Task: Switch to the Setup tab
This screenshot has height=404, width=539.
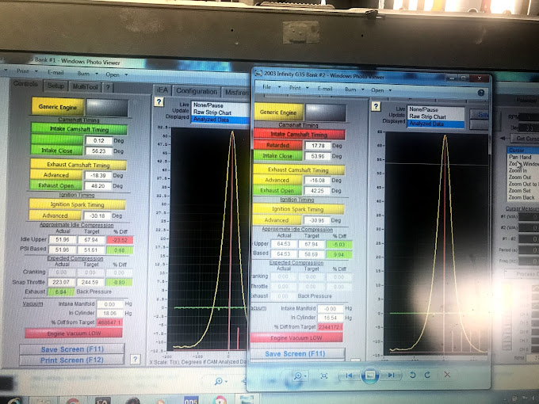Action: tap(55, 86)
